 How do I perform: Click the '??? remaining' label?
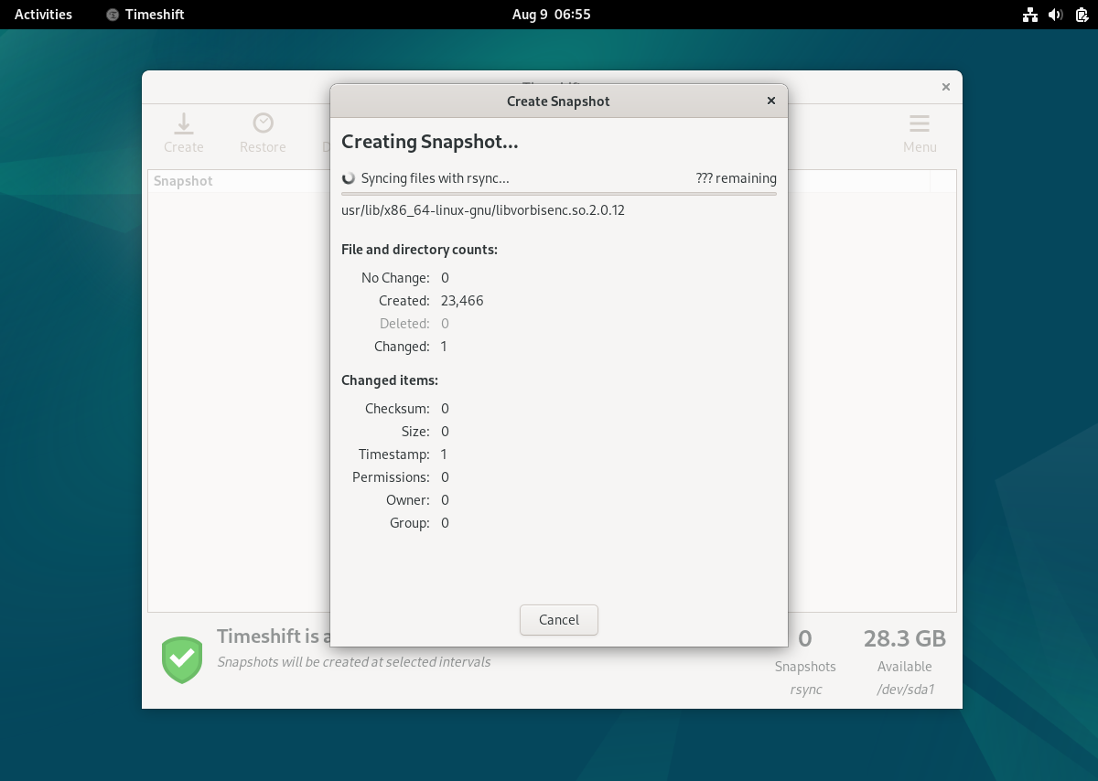(736, 178)
